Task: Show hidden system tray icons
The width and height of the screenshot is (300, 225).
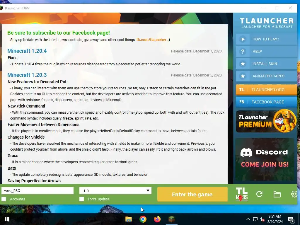Action: (248, 219)
